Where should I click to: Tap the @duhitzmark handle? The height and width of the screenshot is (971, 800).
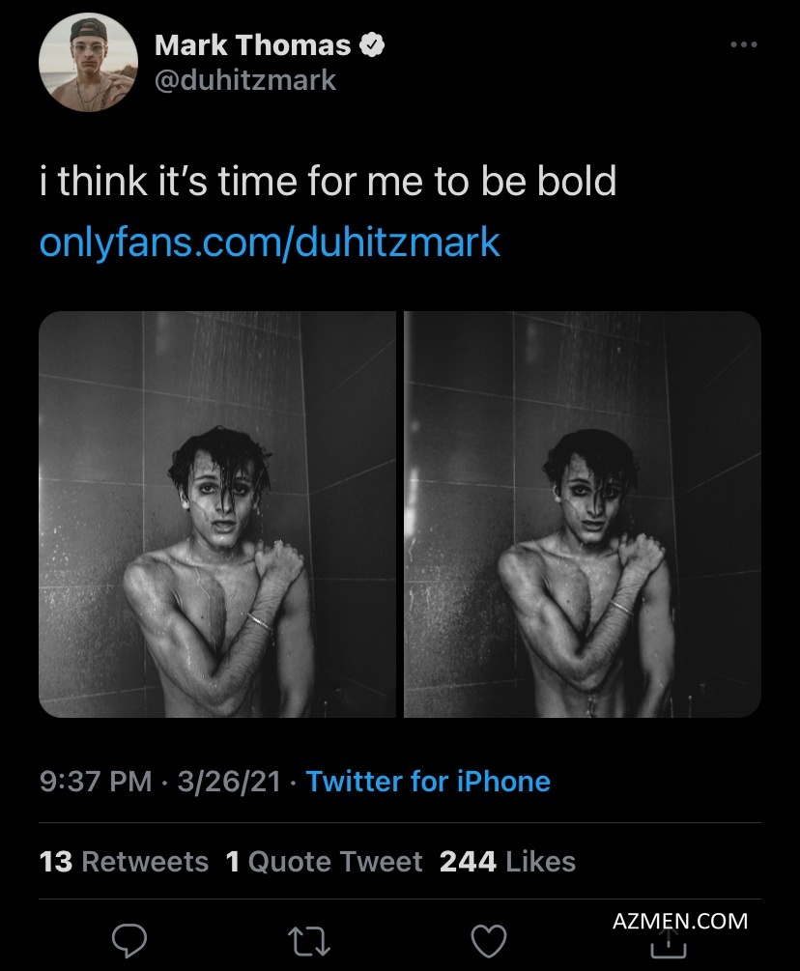[245, 79]
